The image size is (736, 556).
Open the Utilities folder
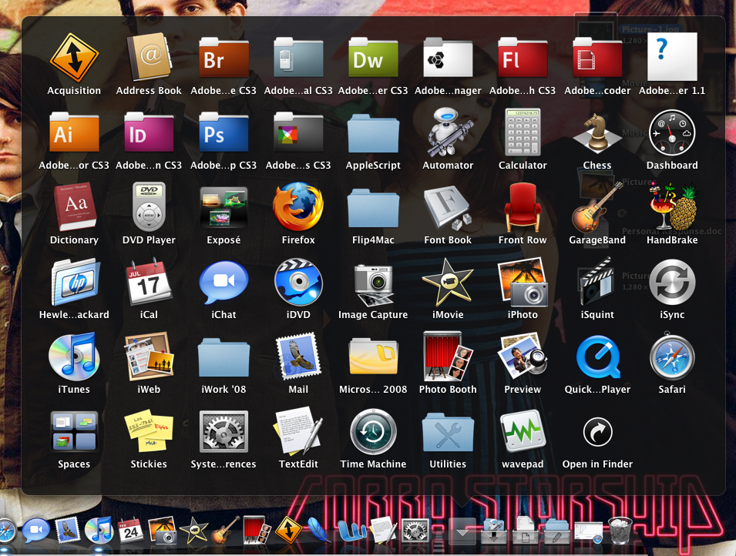tap(448, 432)
